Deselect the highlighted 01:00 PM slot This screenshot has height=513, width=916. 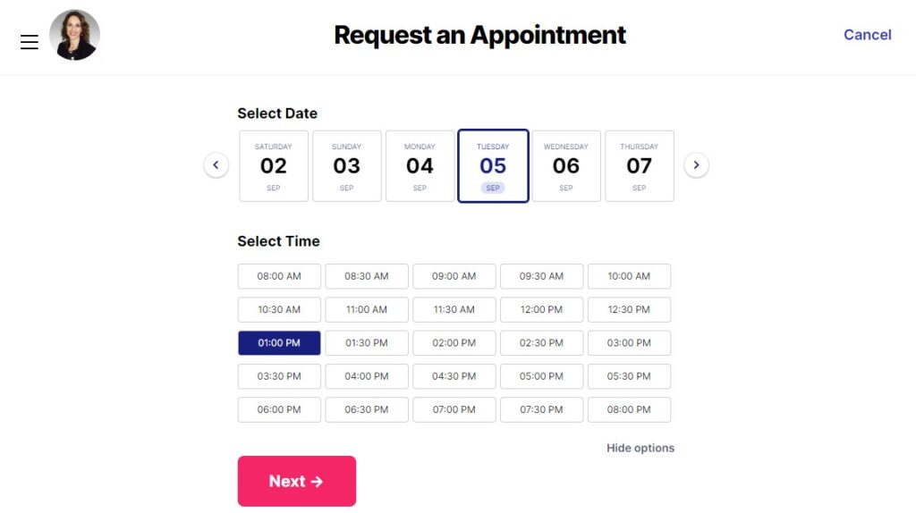[x=279, y=343]
